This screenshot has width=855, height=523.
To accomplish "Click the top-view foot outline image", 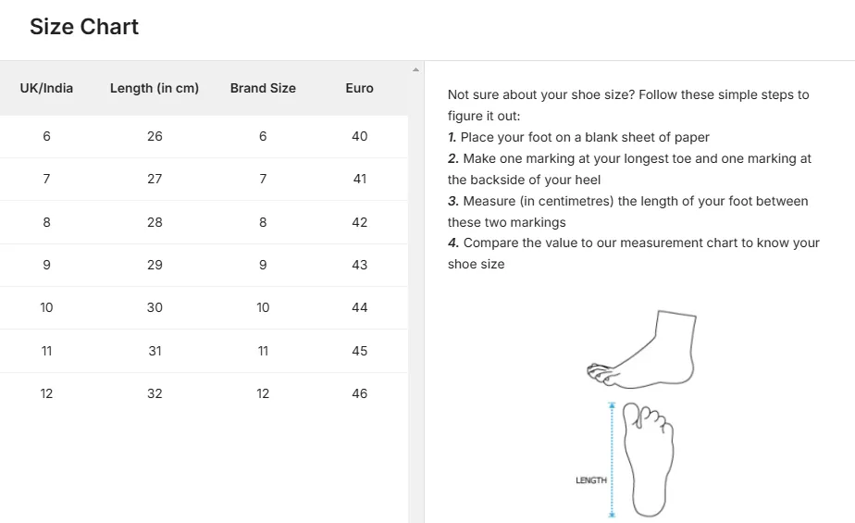I will tap(649, 459).
